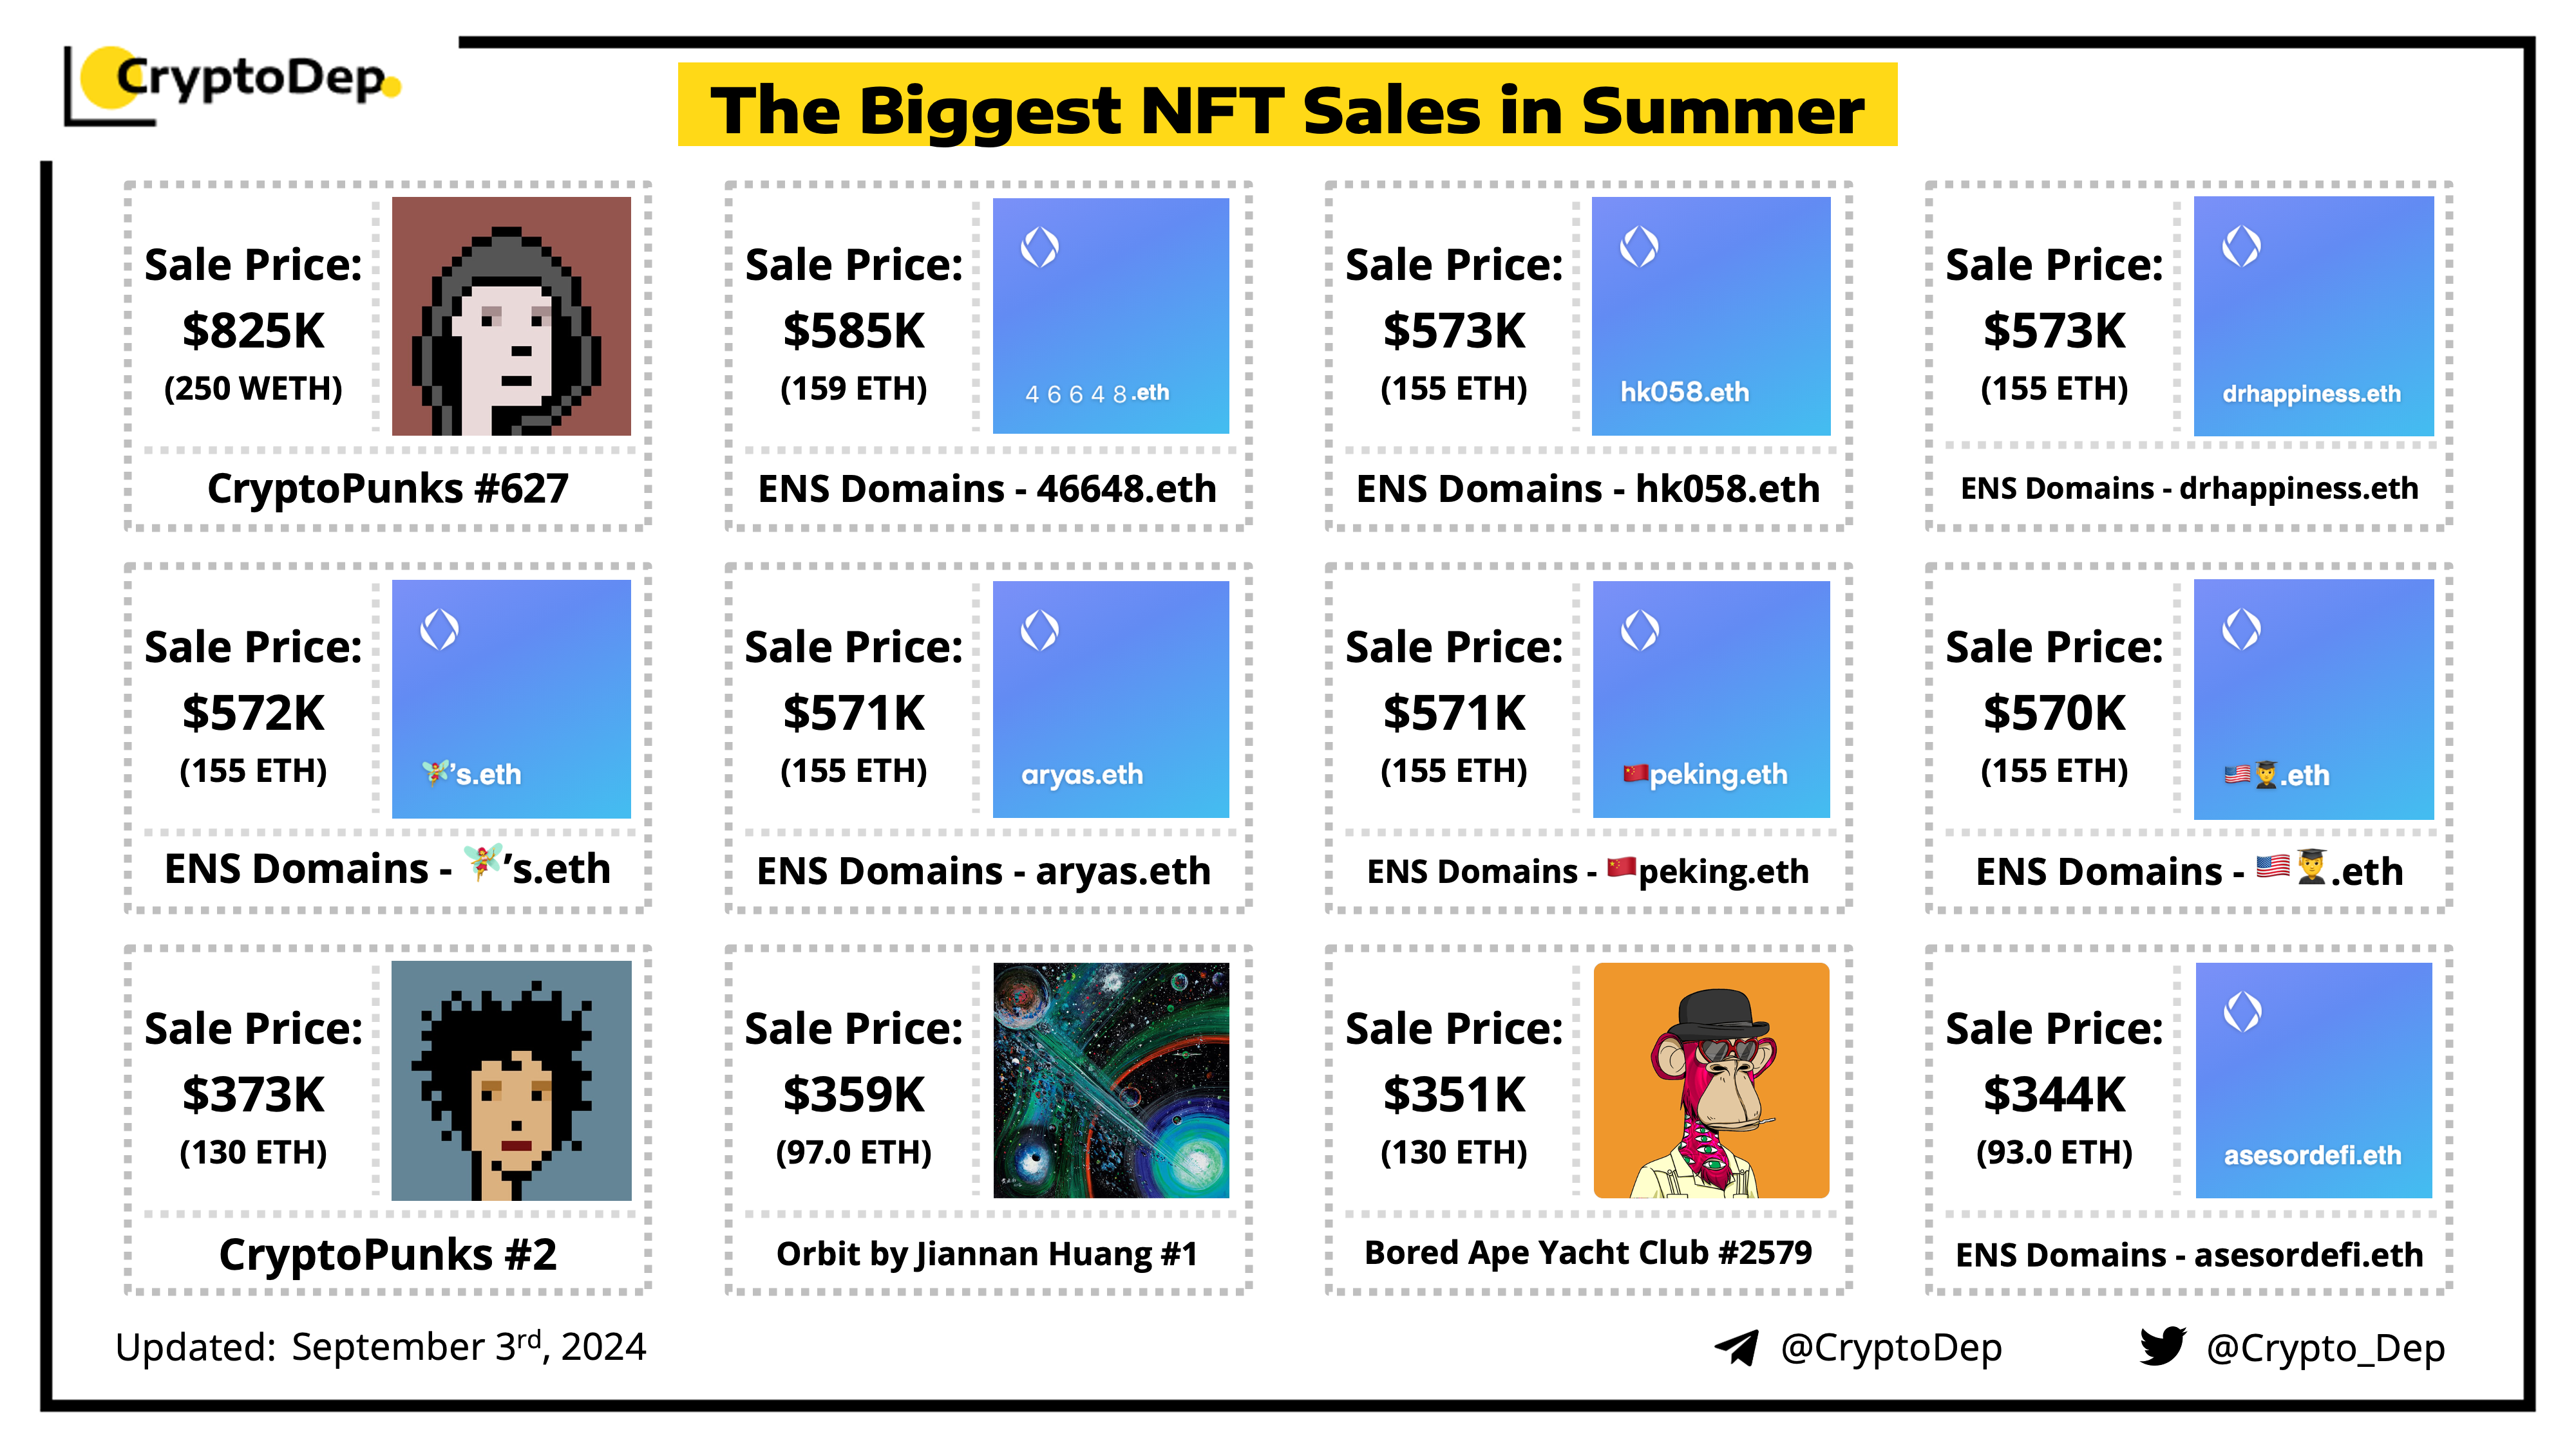Open the @CryptoDep Telegram handle

click(x=1890, y=1347)
